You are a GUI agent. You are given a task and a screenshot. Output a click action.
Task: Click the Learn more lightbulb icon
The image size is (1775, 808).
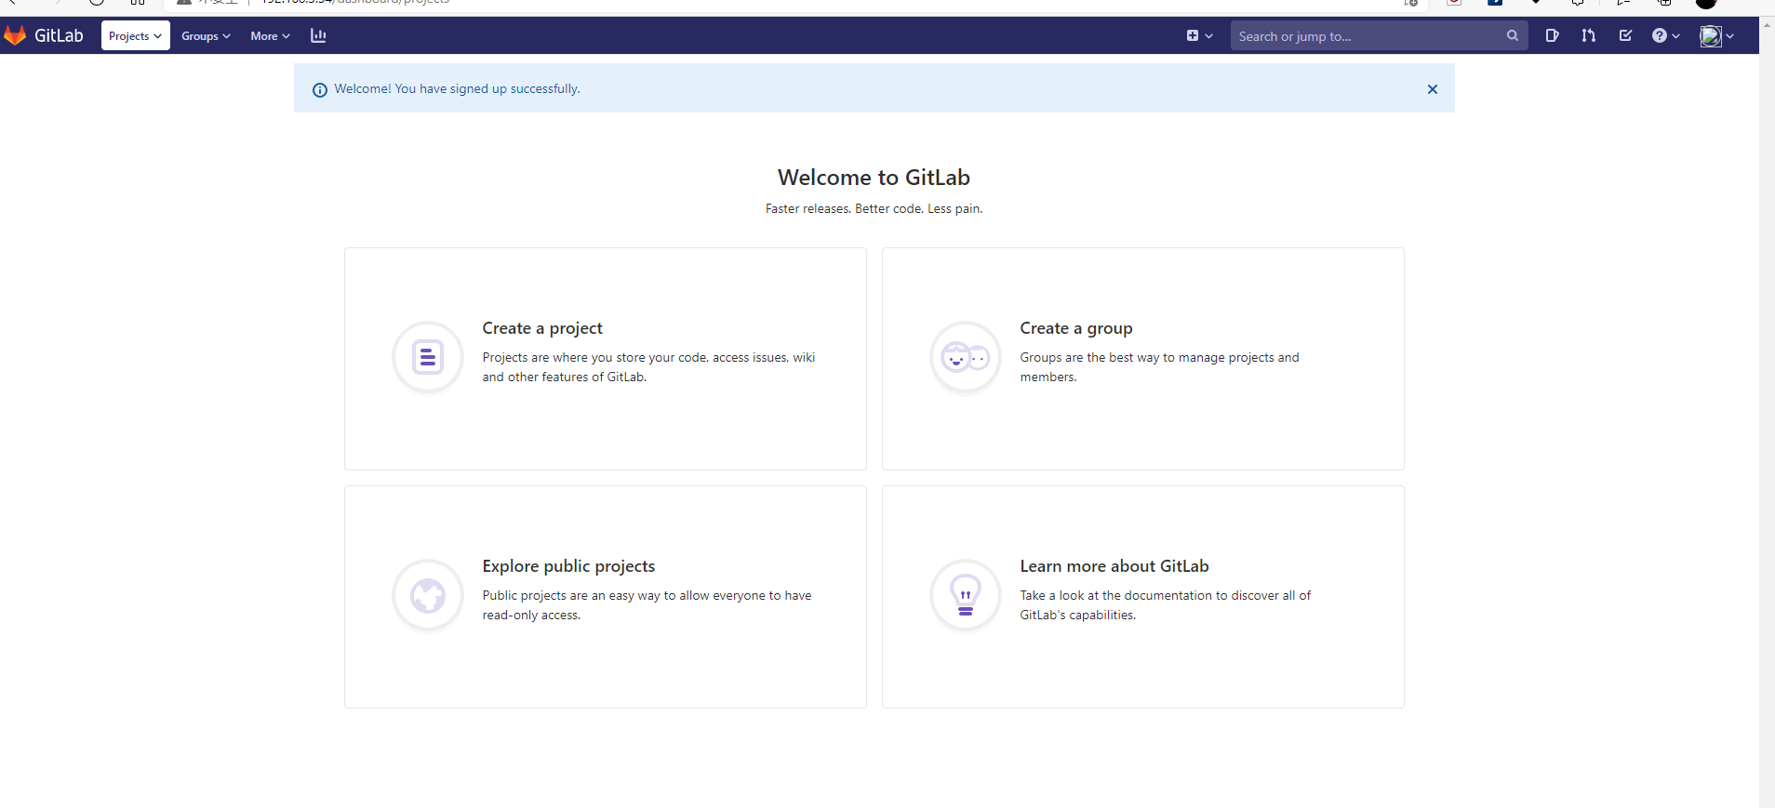(x=966, y=595)
